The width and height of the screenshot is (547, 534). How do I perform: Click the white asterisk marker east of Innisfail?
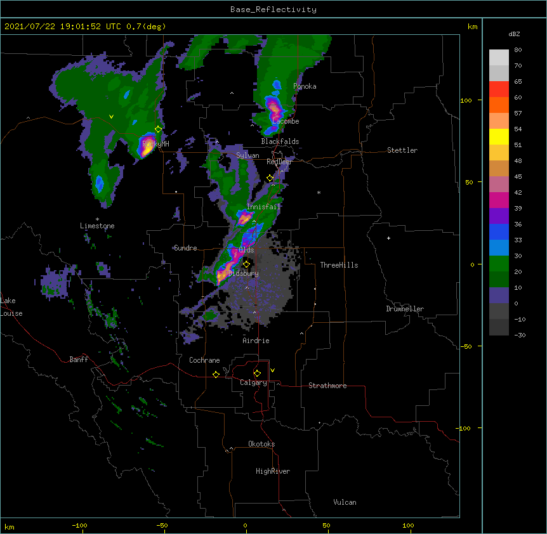pos(319,192)
